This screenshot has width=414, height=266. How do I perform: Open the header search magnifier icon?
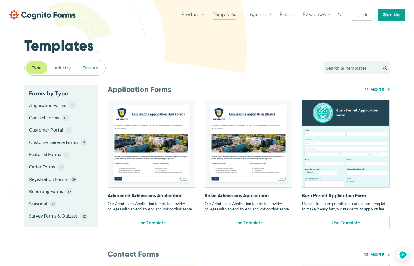coord(340,15)
